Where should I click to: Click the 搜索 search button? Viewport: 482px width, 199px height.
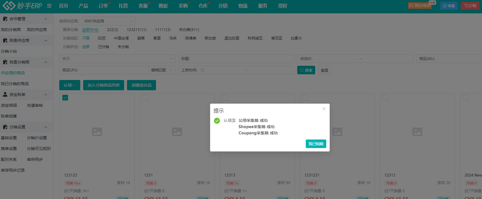[x=306, y=70]
